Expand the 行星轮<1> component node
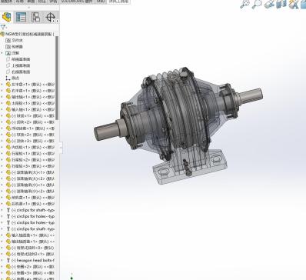 pyautogui.click(x=2, y=153)
